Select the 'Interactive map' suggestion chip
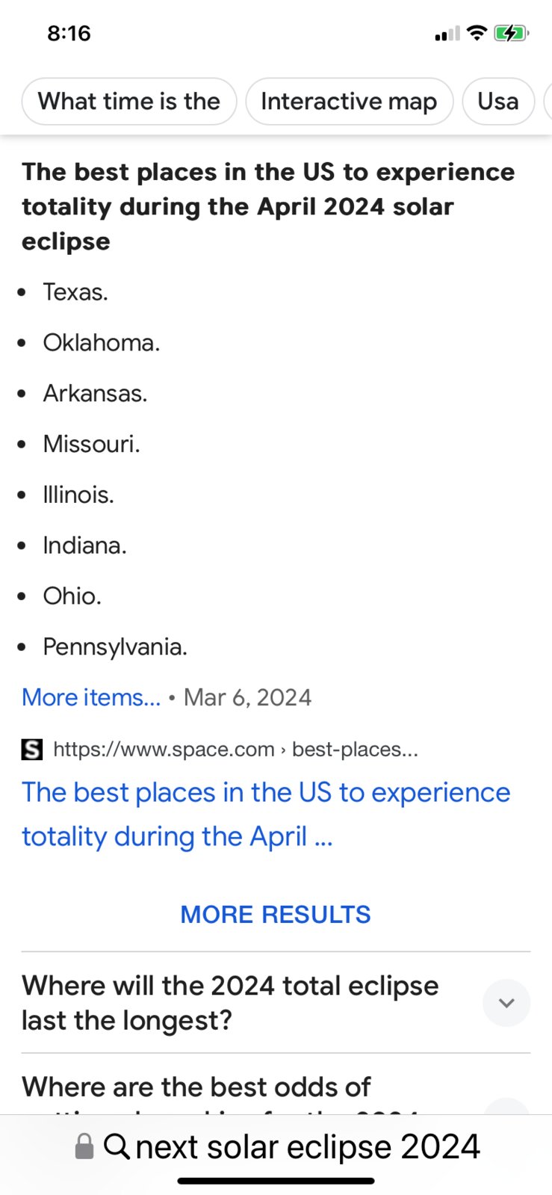This screenshot has width=552, height=1195. [x=349, y=101]
